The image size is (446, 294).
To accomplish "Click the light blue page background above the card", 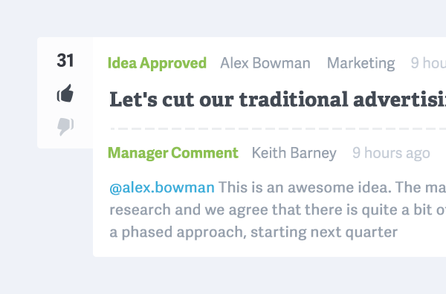I will [223, 18].
